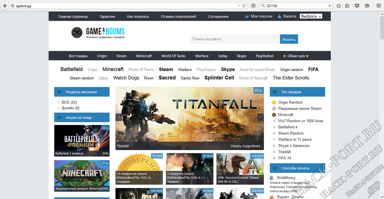The width and height of the screenshot is (384, 199).
Task: Click the Разделы магазина list icon
Action: click(x=59, y=92)
